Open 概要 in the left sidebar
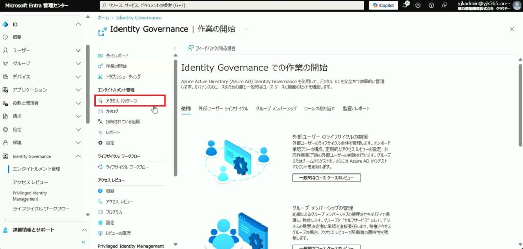The width and height of the screenshot is (523, 249). point(17,37)
